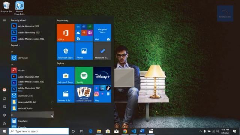Open the user account avatar
The image size is (240, 135).
click(x=4, y=90)
